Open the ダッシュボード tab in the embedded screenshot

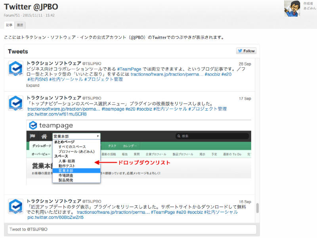coord(42,146)
